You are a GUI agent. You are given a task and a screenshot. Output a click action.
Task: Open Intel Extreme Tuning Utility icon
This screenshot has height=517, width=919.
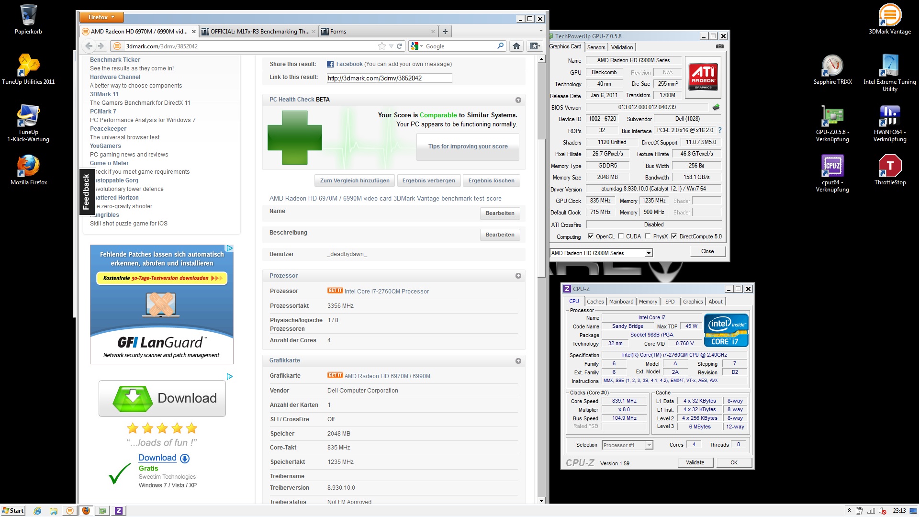(890, 73)
